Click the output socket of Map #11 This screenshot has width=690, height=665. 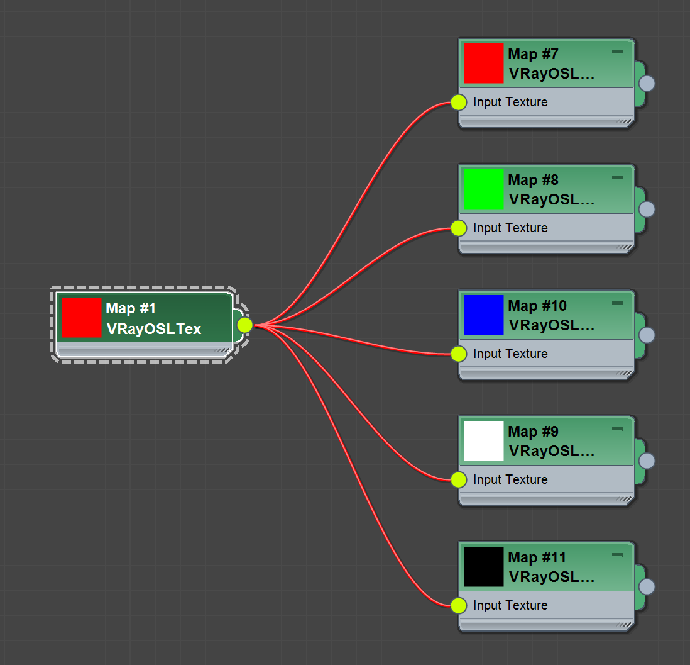pyautogui.click(x=647, y=586)
